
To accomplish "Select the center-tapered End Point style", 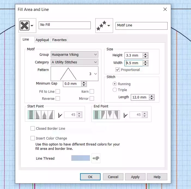I will coord(110,115).
